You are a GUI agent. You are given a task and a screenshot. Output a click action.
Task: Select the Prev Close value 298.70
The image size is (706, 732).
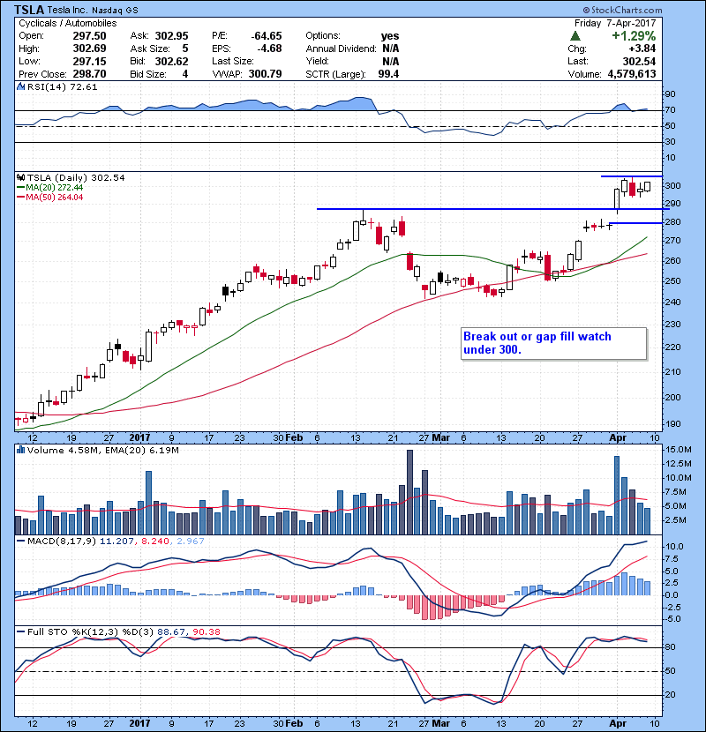point(89,74)
